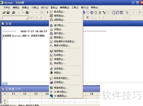Click the C1 column header in worksheet
This screenshot has height=106, width=143.
(x=13, y=94)
